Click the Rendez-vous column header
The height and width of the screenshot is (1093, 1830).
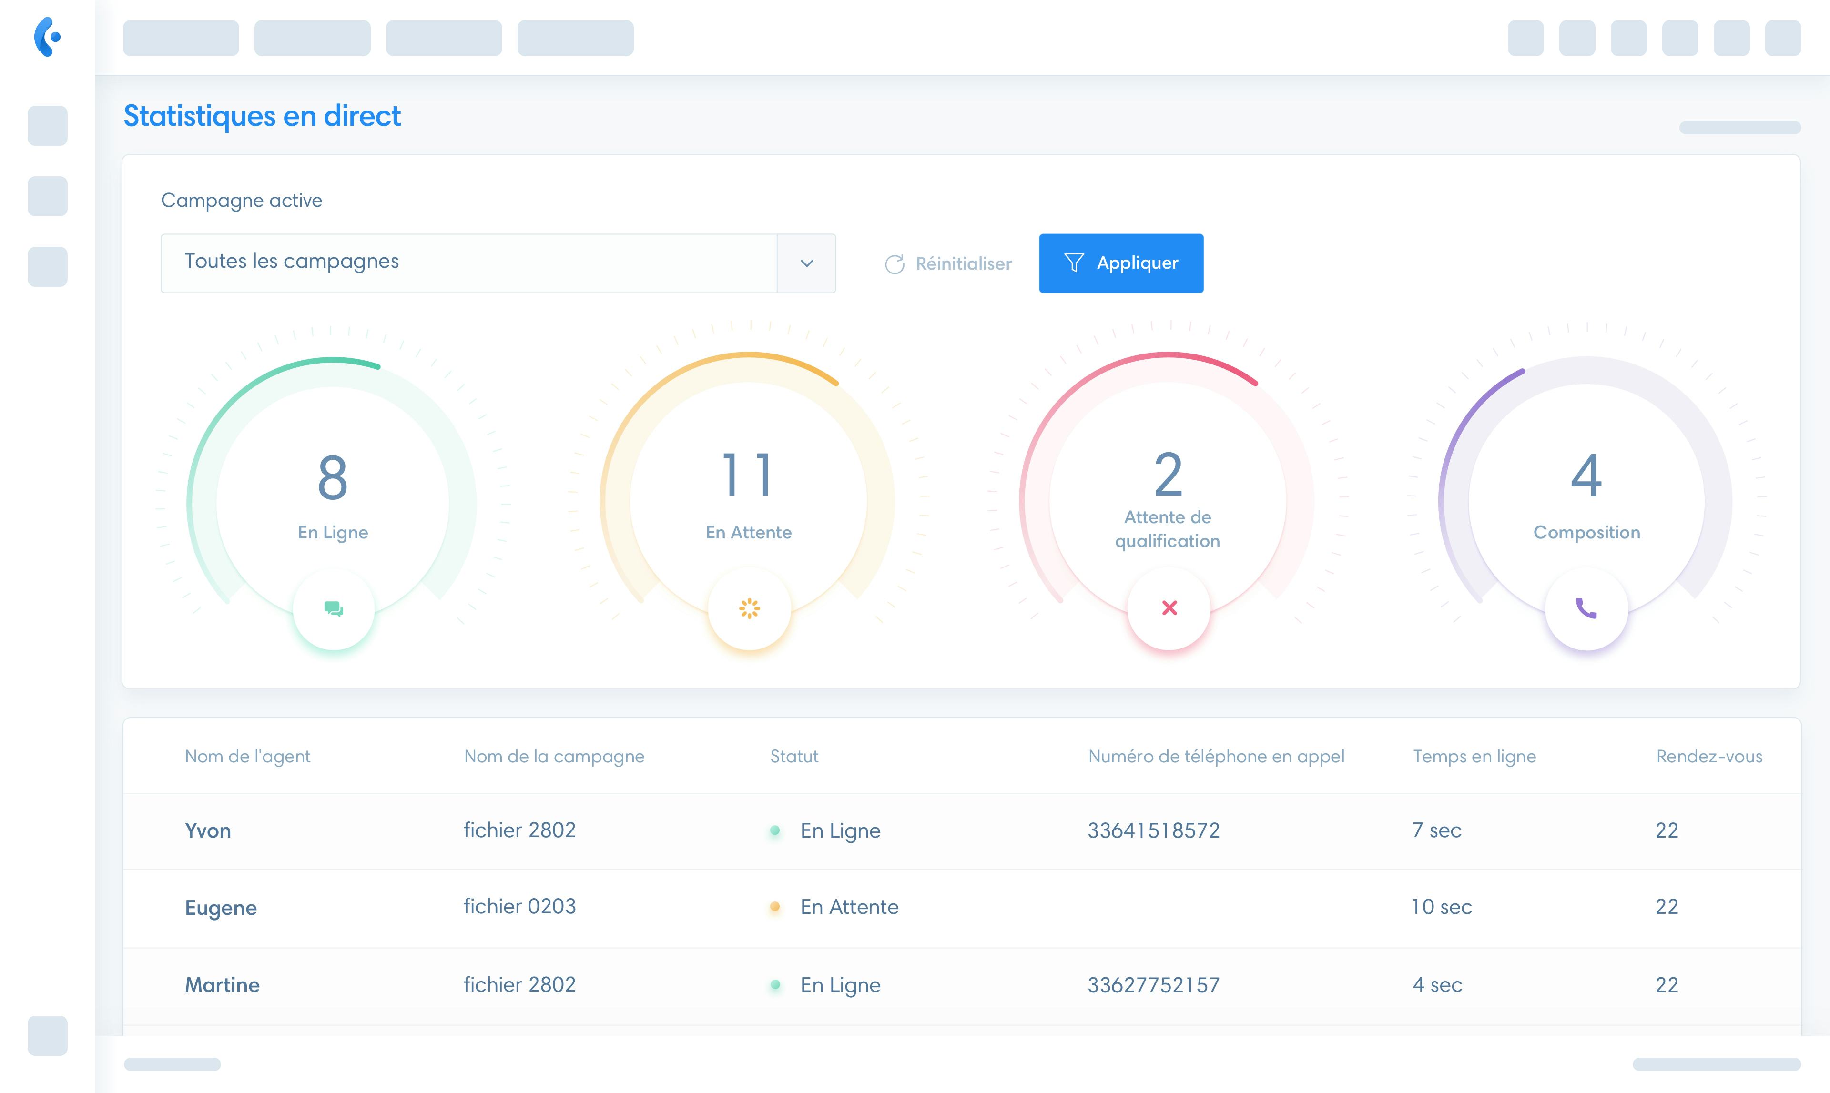click(1709, 757)
